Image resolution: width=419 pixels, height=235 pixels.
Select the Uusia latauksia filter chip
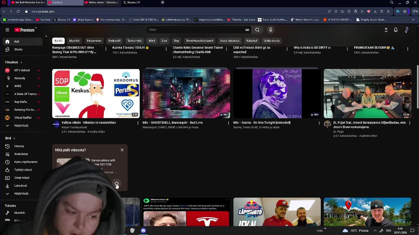pos(230,41)
